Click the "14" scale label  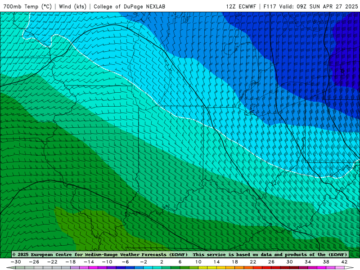[x=216, y=262]
